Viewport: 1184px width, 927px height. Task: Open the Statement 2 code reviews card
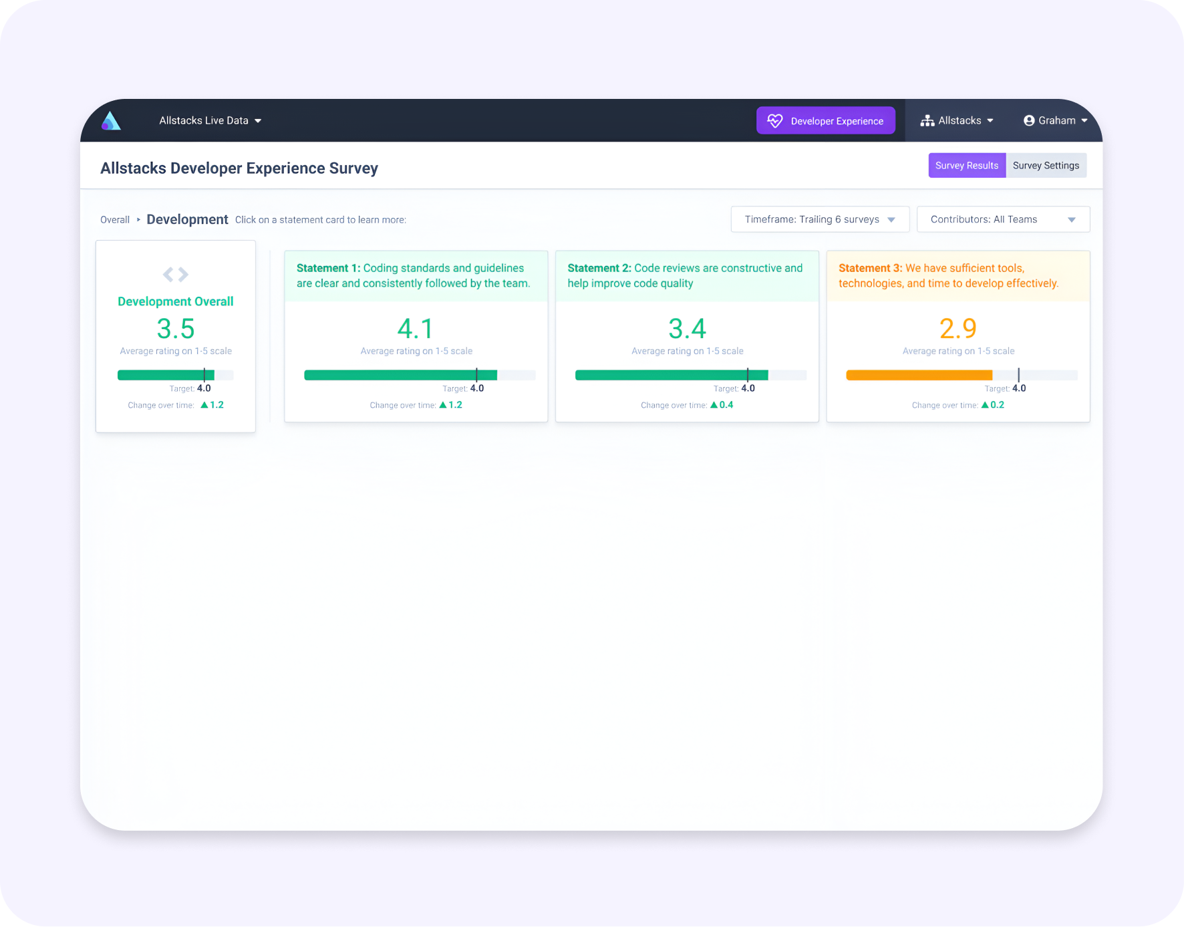686,276
